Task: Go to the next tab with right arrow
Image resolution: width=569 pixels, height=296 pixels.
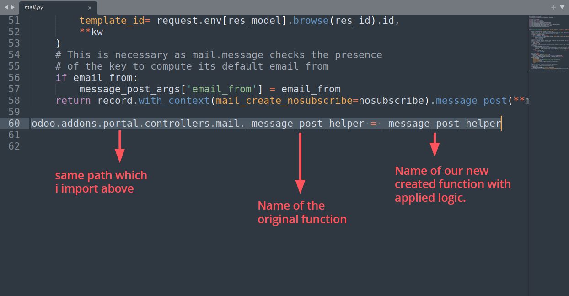Action: 12,7
